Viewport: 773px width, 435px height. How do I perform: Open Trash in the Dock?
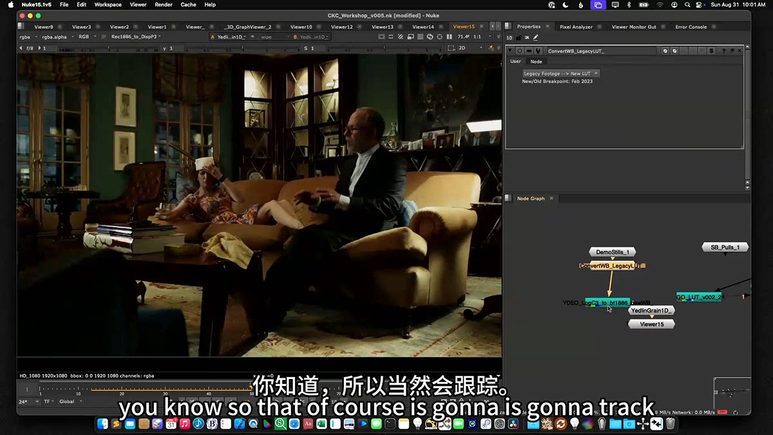pyautogui.click(x=670, y=423)
